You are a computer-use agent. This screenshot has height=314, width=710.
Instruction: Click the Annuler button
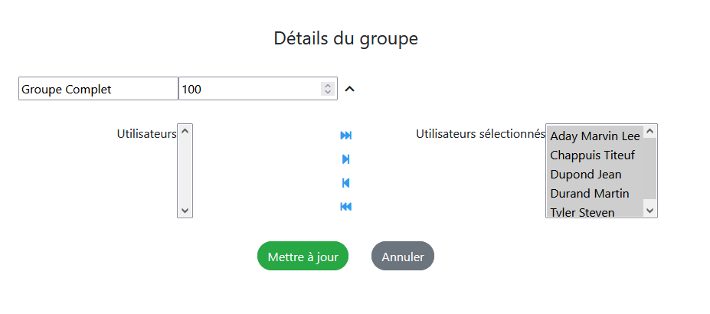[x=403, y=257]
